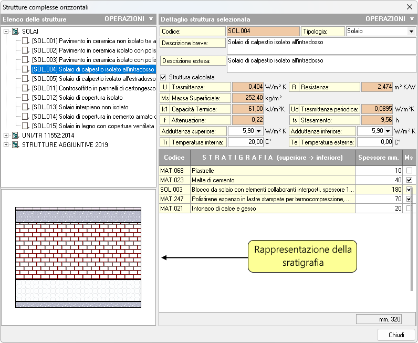Viewport: 418px width, 343px height.
Task: Click the Chiudi button
Action: [396, 335]
